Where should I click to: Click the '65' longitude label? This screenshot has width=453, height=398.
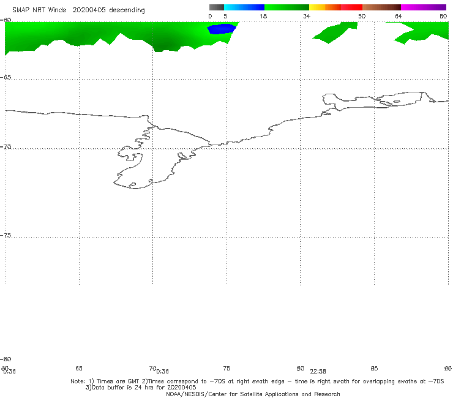79,369
